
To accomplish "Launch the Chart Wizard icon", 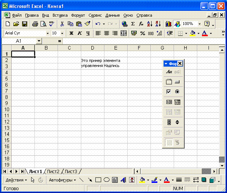I will tap(169, 24).
